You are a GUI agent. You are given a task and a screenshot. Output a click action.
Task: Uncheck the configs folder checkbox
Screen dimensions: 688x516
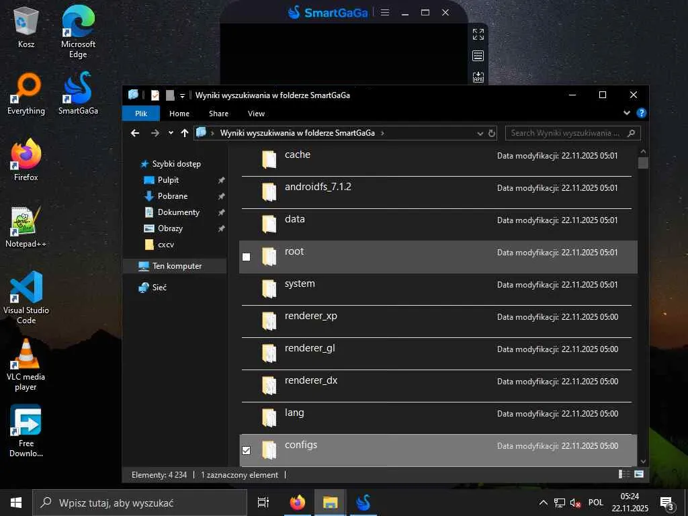tap(246, 450)
